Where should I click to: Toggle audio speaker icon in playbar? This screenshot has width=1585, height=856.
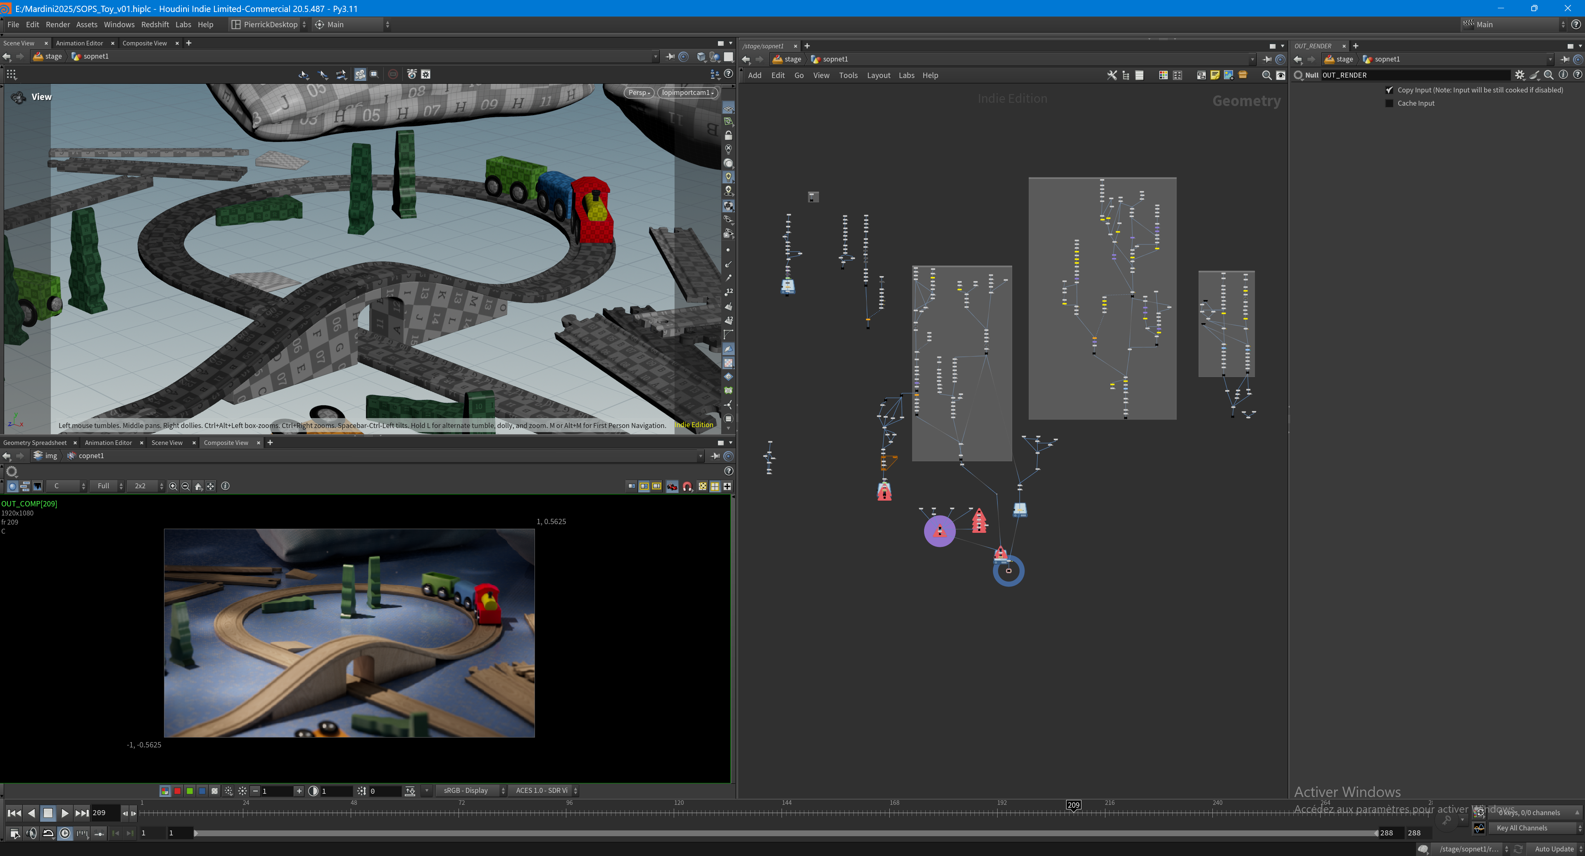31,833
